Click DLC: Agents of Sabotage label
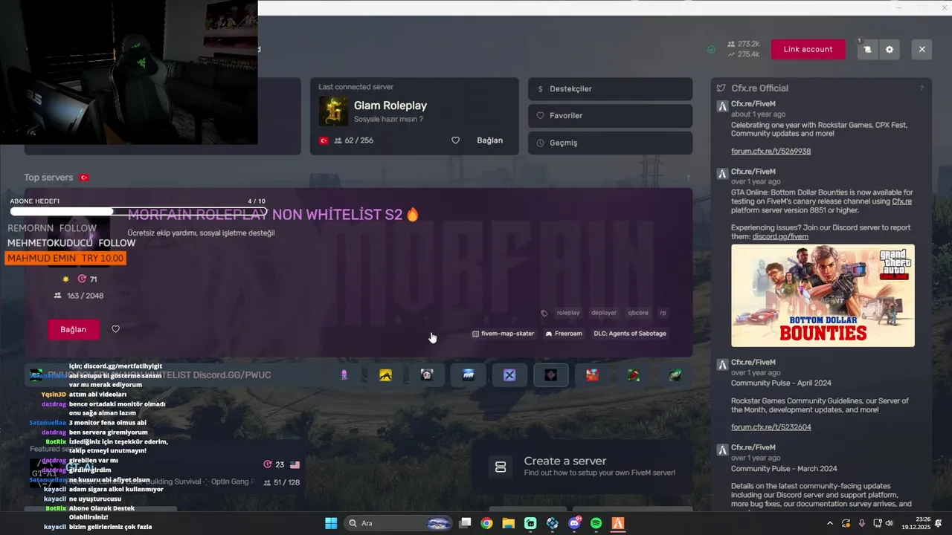952x535 pixels. 630,334
